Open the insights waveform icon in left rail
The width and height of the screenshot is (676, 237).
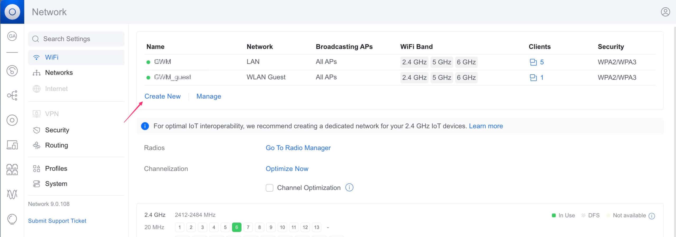coord(12,194)
